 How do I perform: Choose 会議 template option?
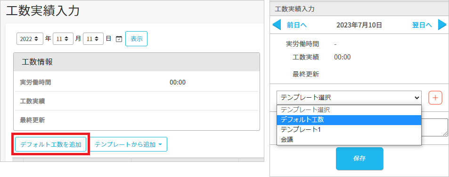[349, 139]
